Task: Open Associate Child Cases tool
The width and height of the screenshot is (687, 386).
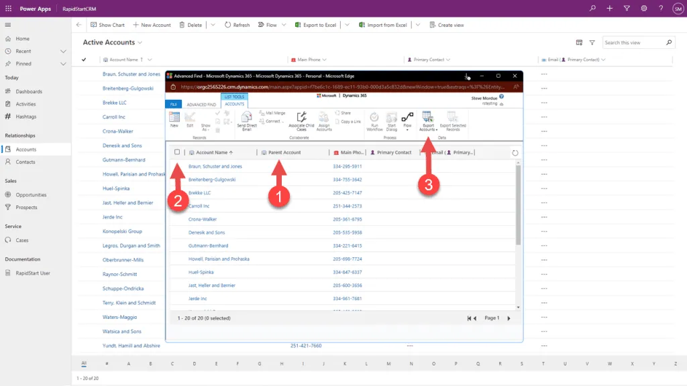Action: (301, 118)
